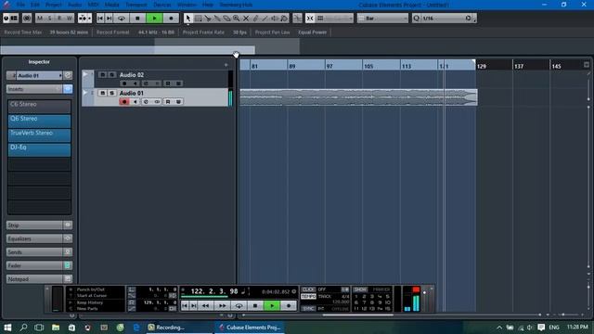This screenshot has height=334, width=594.
Task: Open the Devices menu
Action: coord(162,5)
